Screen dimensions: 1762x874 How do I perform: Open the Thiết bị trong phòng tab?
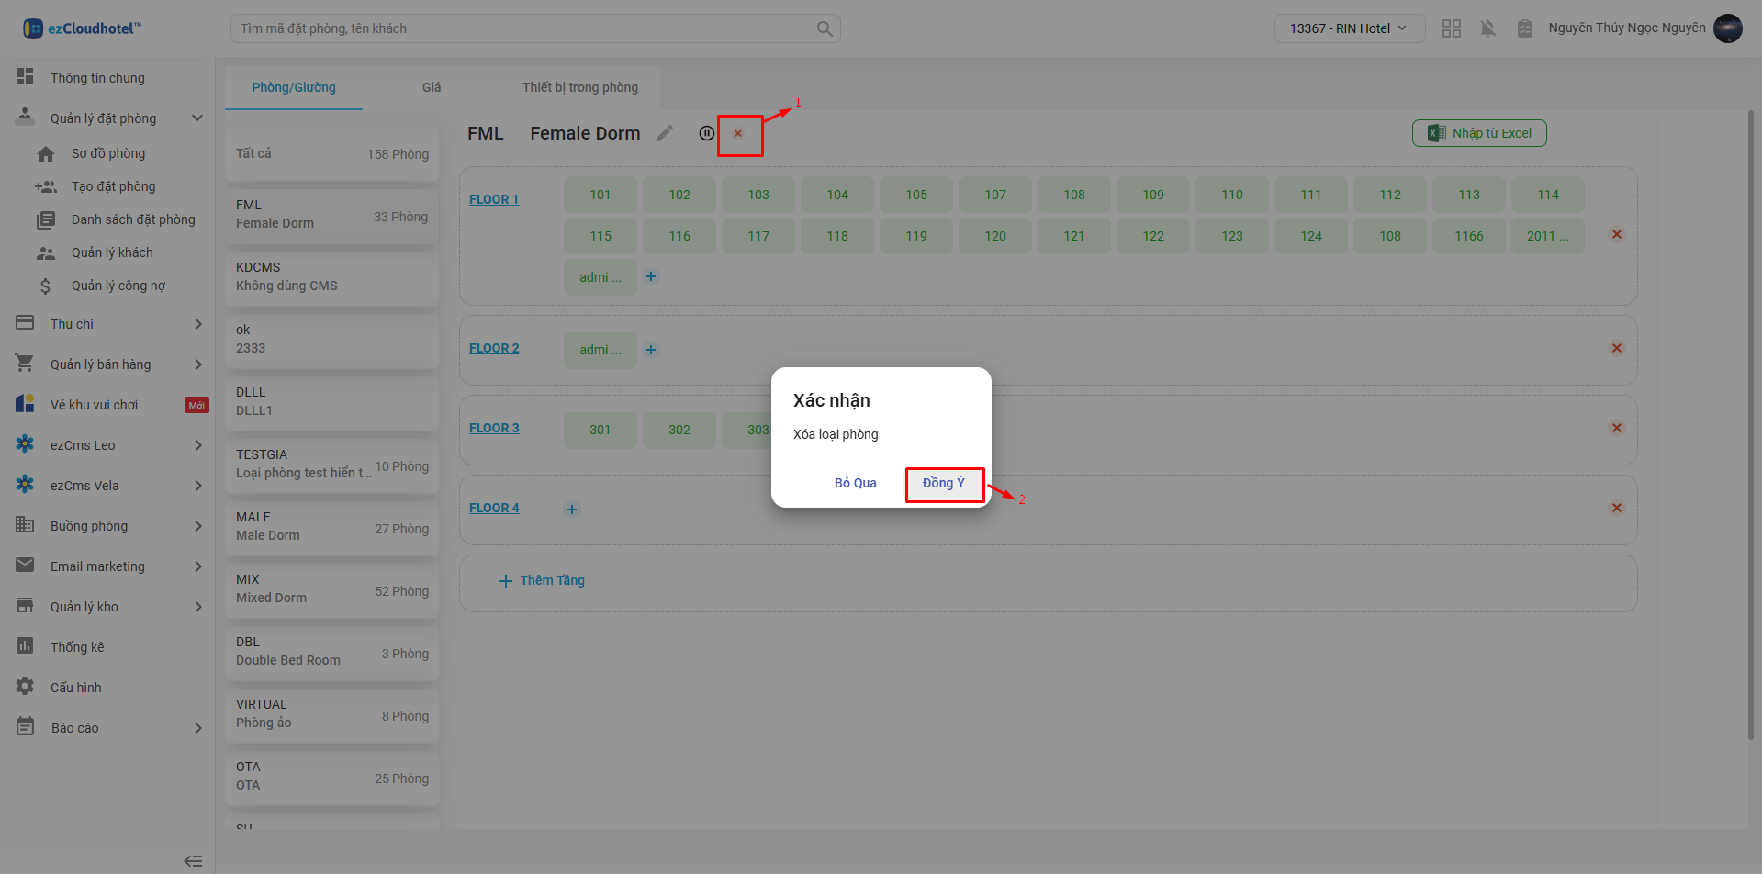pos(579,87)
